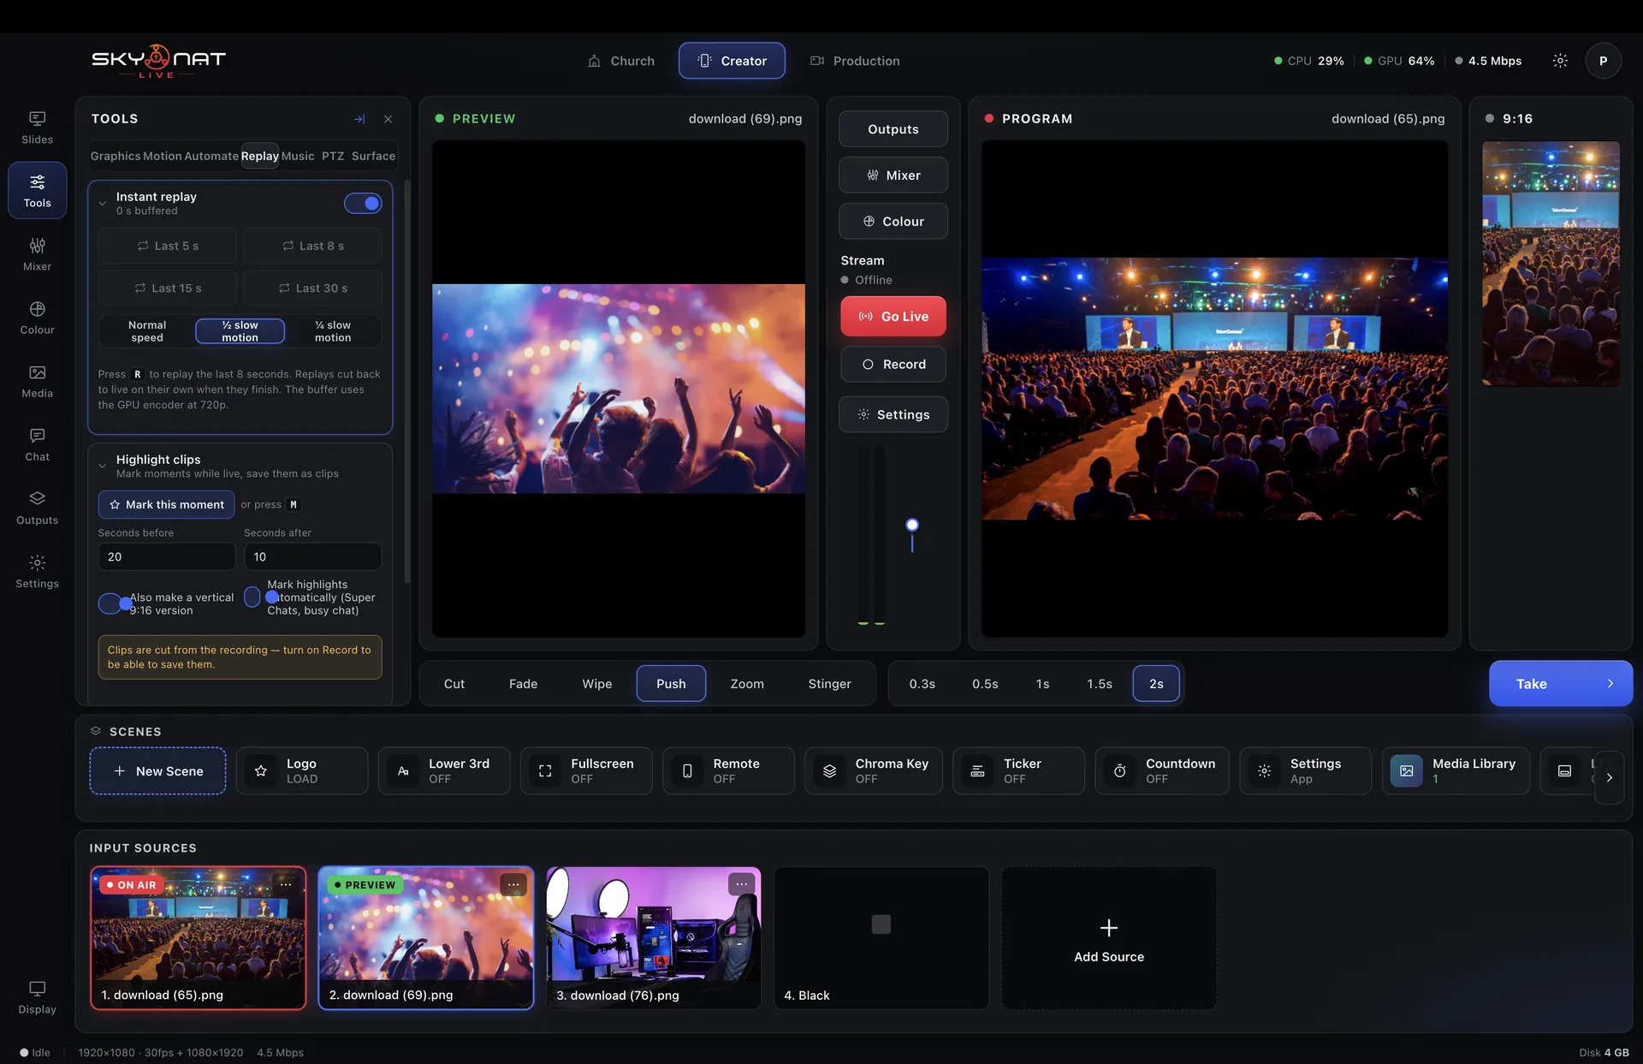
Task: Click the Countdown scene timer icon
Action: point(1119,771)
